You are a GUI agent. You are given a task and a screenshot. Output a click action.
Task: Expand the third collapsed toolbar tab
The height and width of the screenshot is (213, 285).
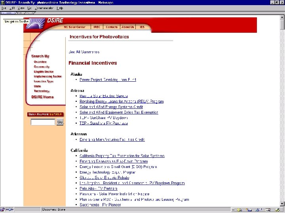click(30, 13)
